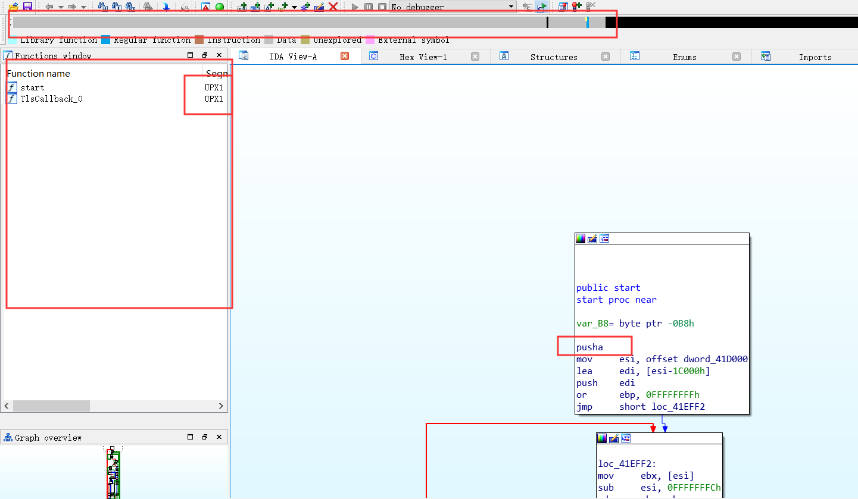
Task: Click the gray arrow C icon after debugger box
Action: [x=528, y=7]
